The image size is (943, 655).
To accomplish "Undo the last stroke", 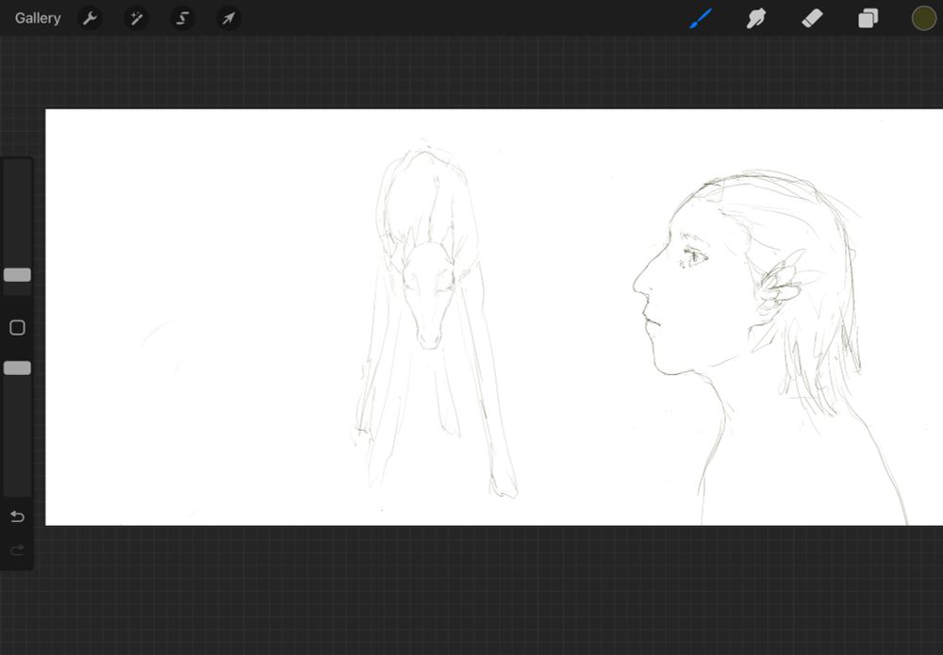I will 17,516.
